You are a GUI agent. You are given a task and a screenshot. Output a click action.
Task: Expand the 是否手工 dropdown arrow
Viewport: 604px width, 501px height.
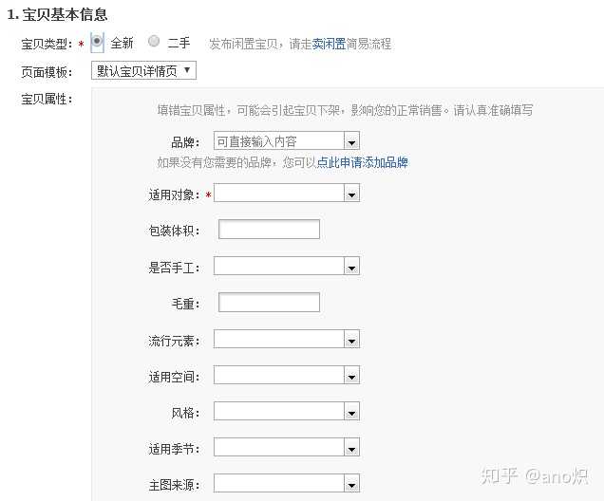pos(352,267)
